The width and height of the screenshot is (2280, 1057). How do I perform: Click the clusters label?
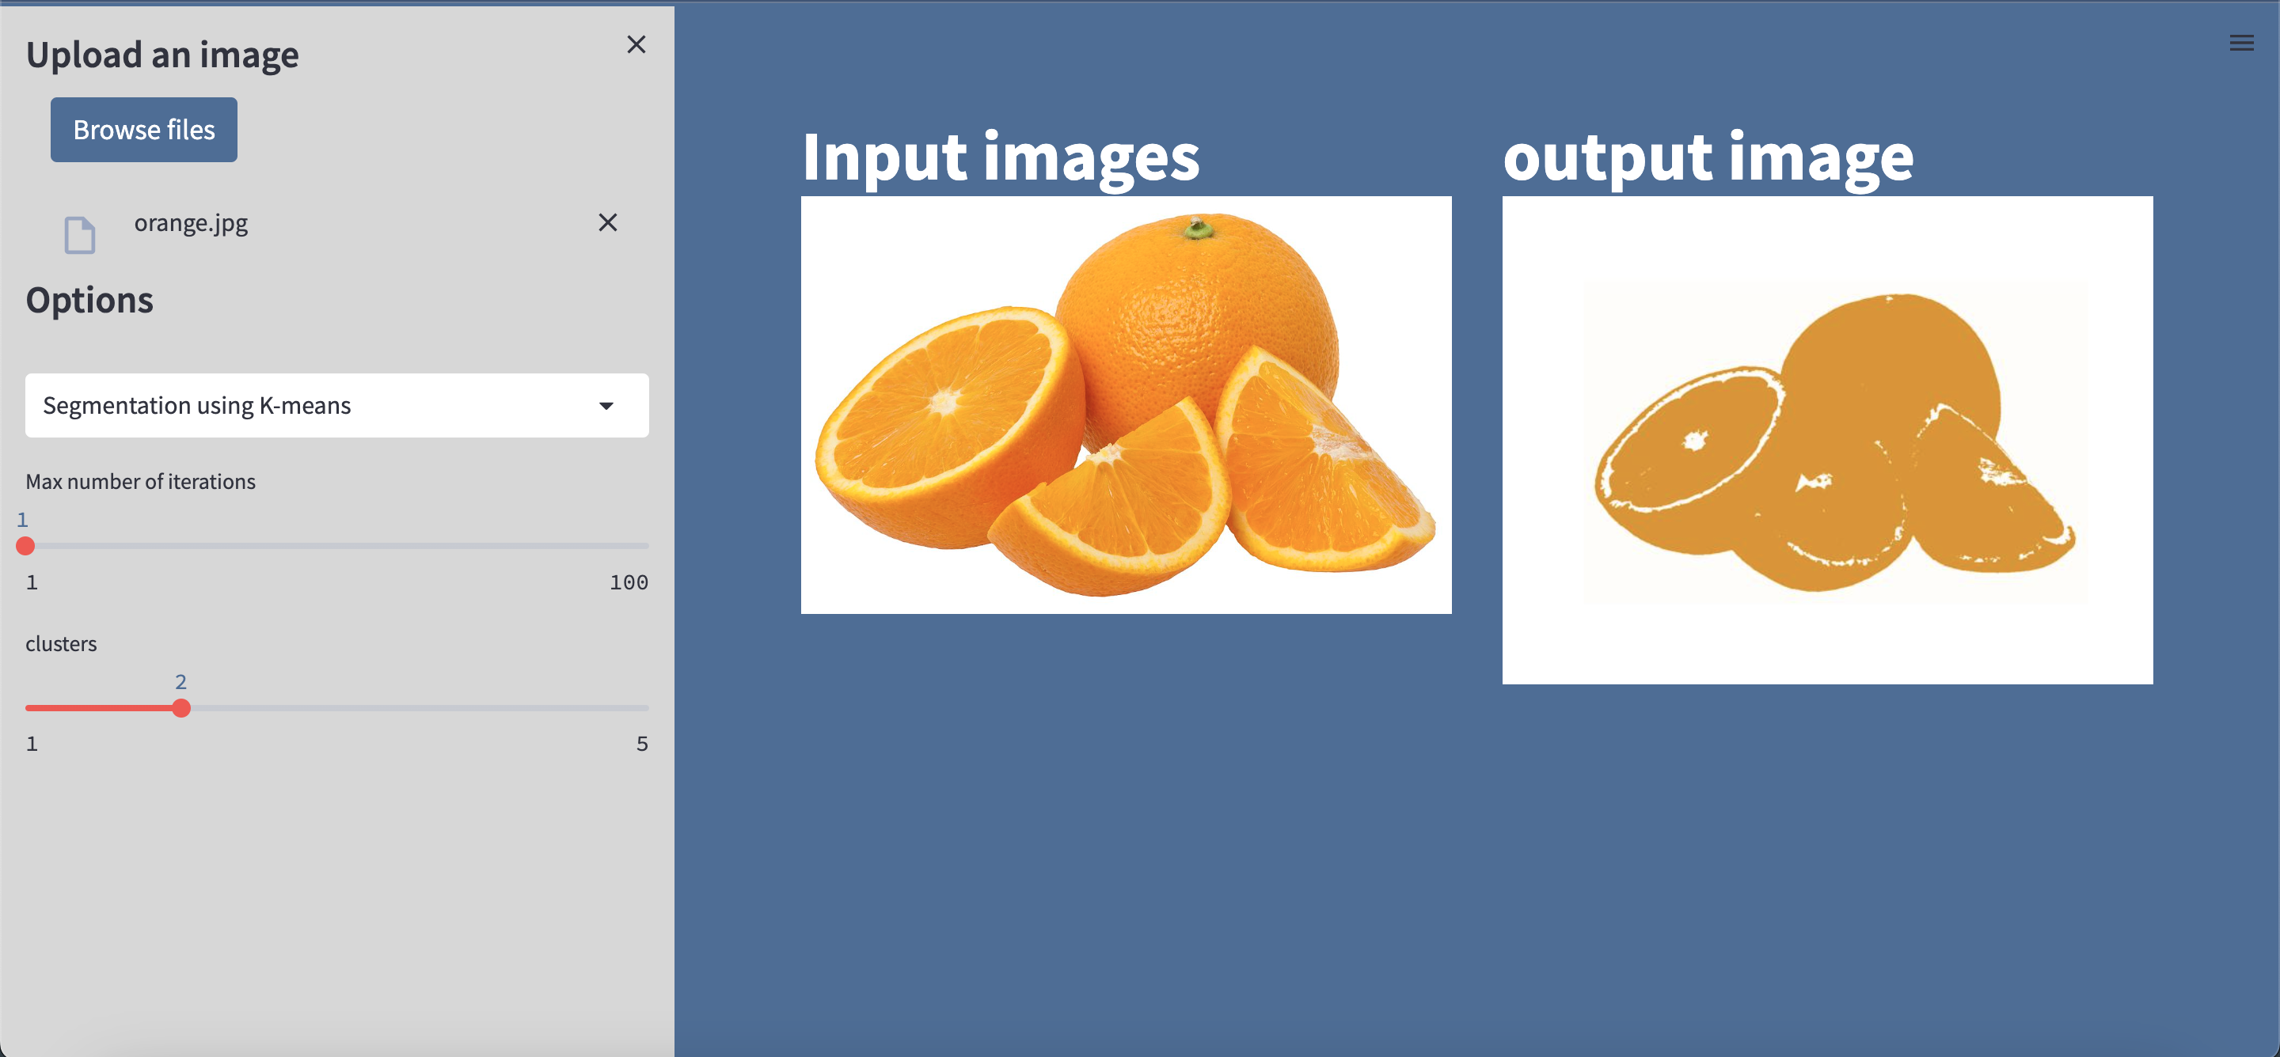click(x=61, y=644)
